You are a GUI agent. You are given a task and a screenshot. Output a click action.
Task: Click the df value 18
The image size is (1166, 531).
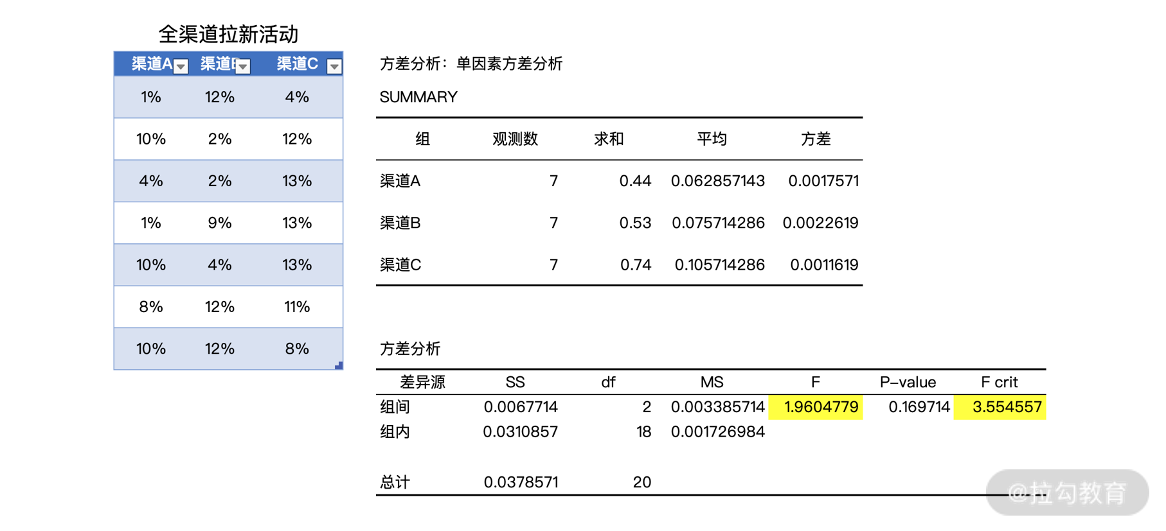[x=643, y=431]
